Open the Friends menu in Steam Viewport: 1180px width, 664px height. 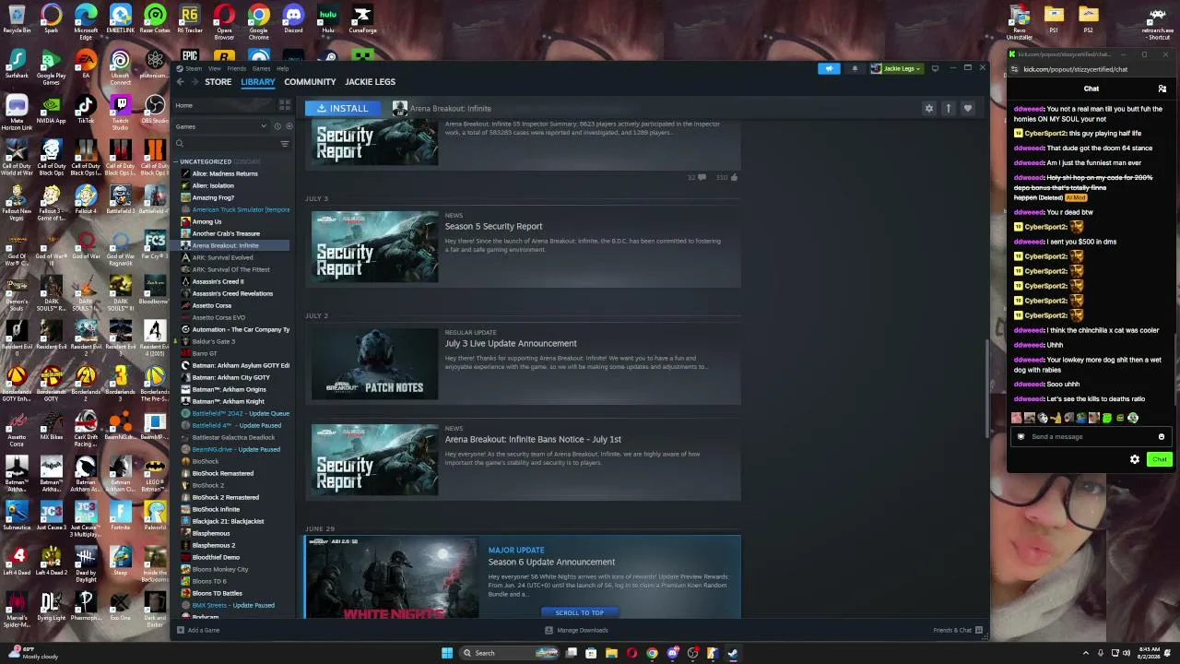(237, 68)
